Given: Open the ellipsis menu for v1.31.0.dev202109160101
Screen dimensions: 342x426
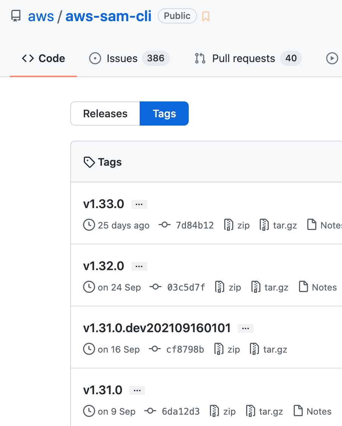Looking at the screenshot, I should [246, 328].
